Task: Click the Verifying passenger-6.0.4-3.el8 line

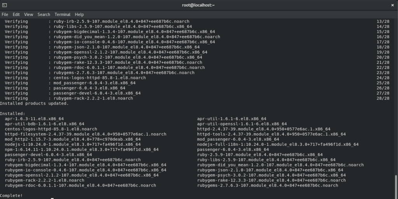Action: coord(197,88)
